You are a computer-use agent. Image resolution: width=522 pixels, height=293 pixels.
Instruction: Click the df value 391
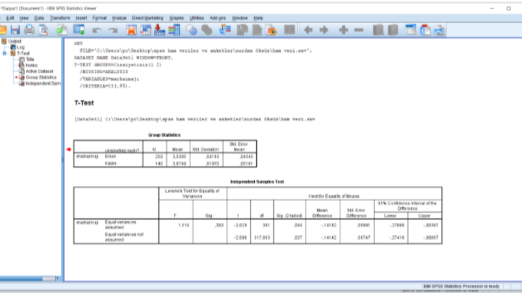(265, 225)
